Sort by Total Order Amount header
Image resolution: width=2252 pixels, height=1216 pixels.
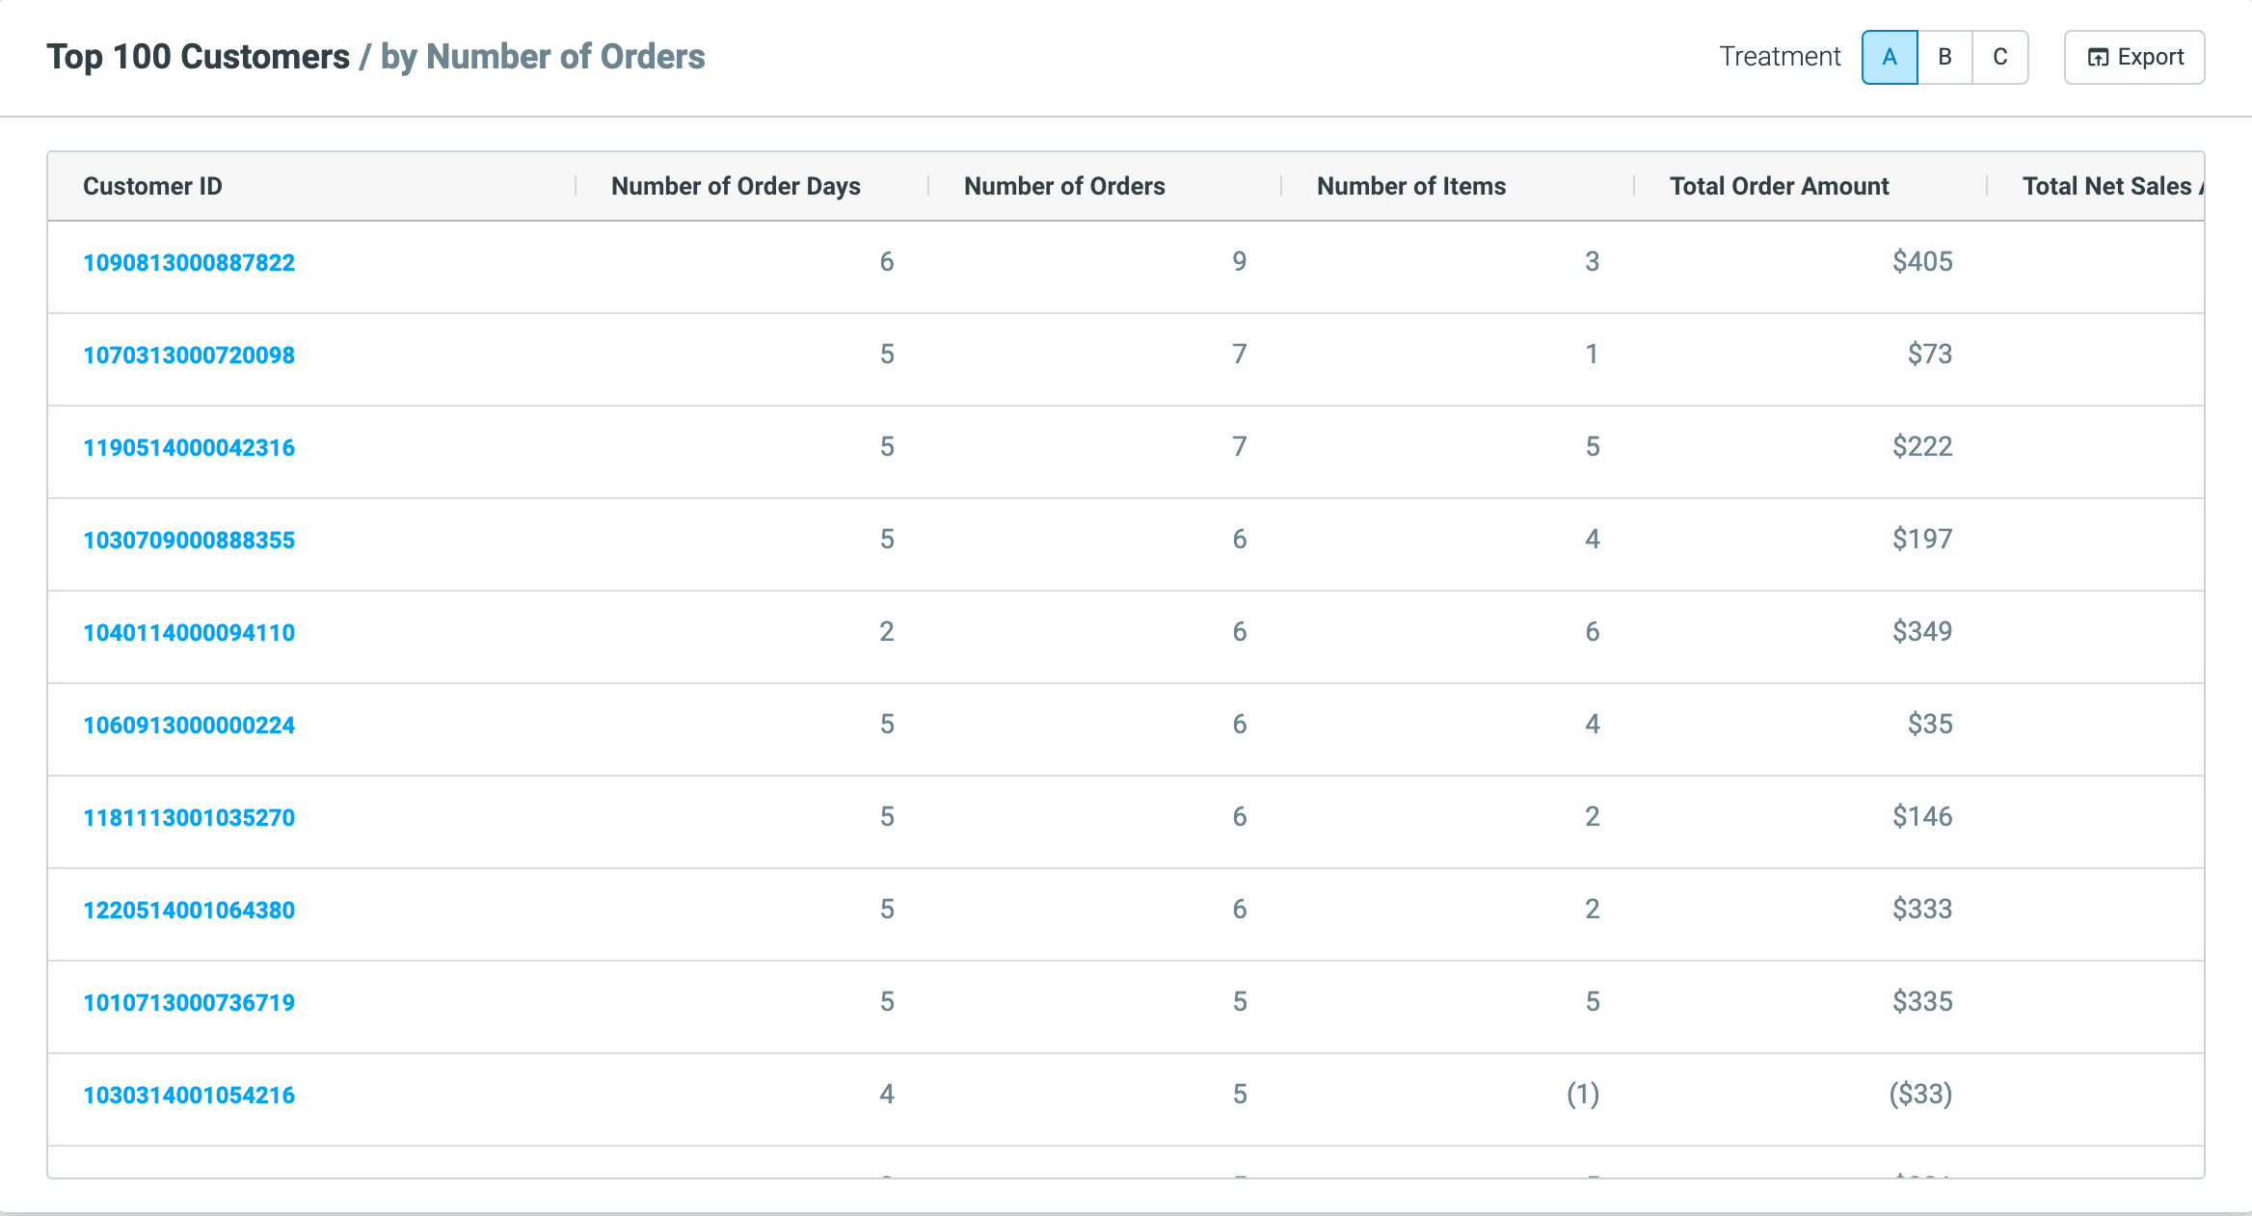coord(1779,186)
